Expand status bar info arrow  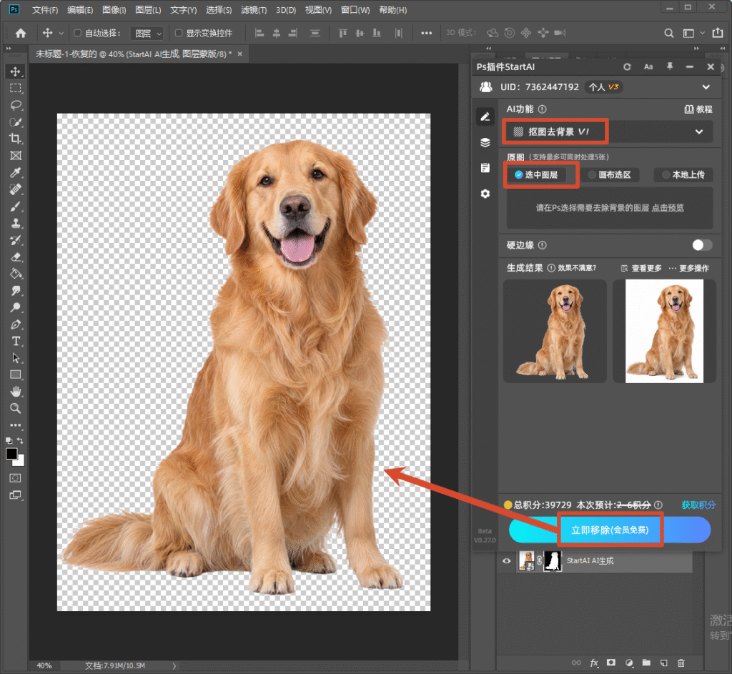(x=174, y=666)
